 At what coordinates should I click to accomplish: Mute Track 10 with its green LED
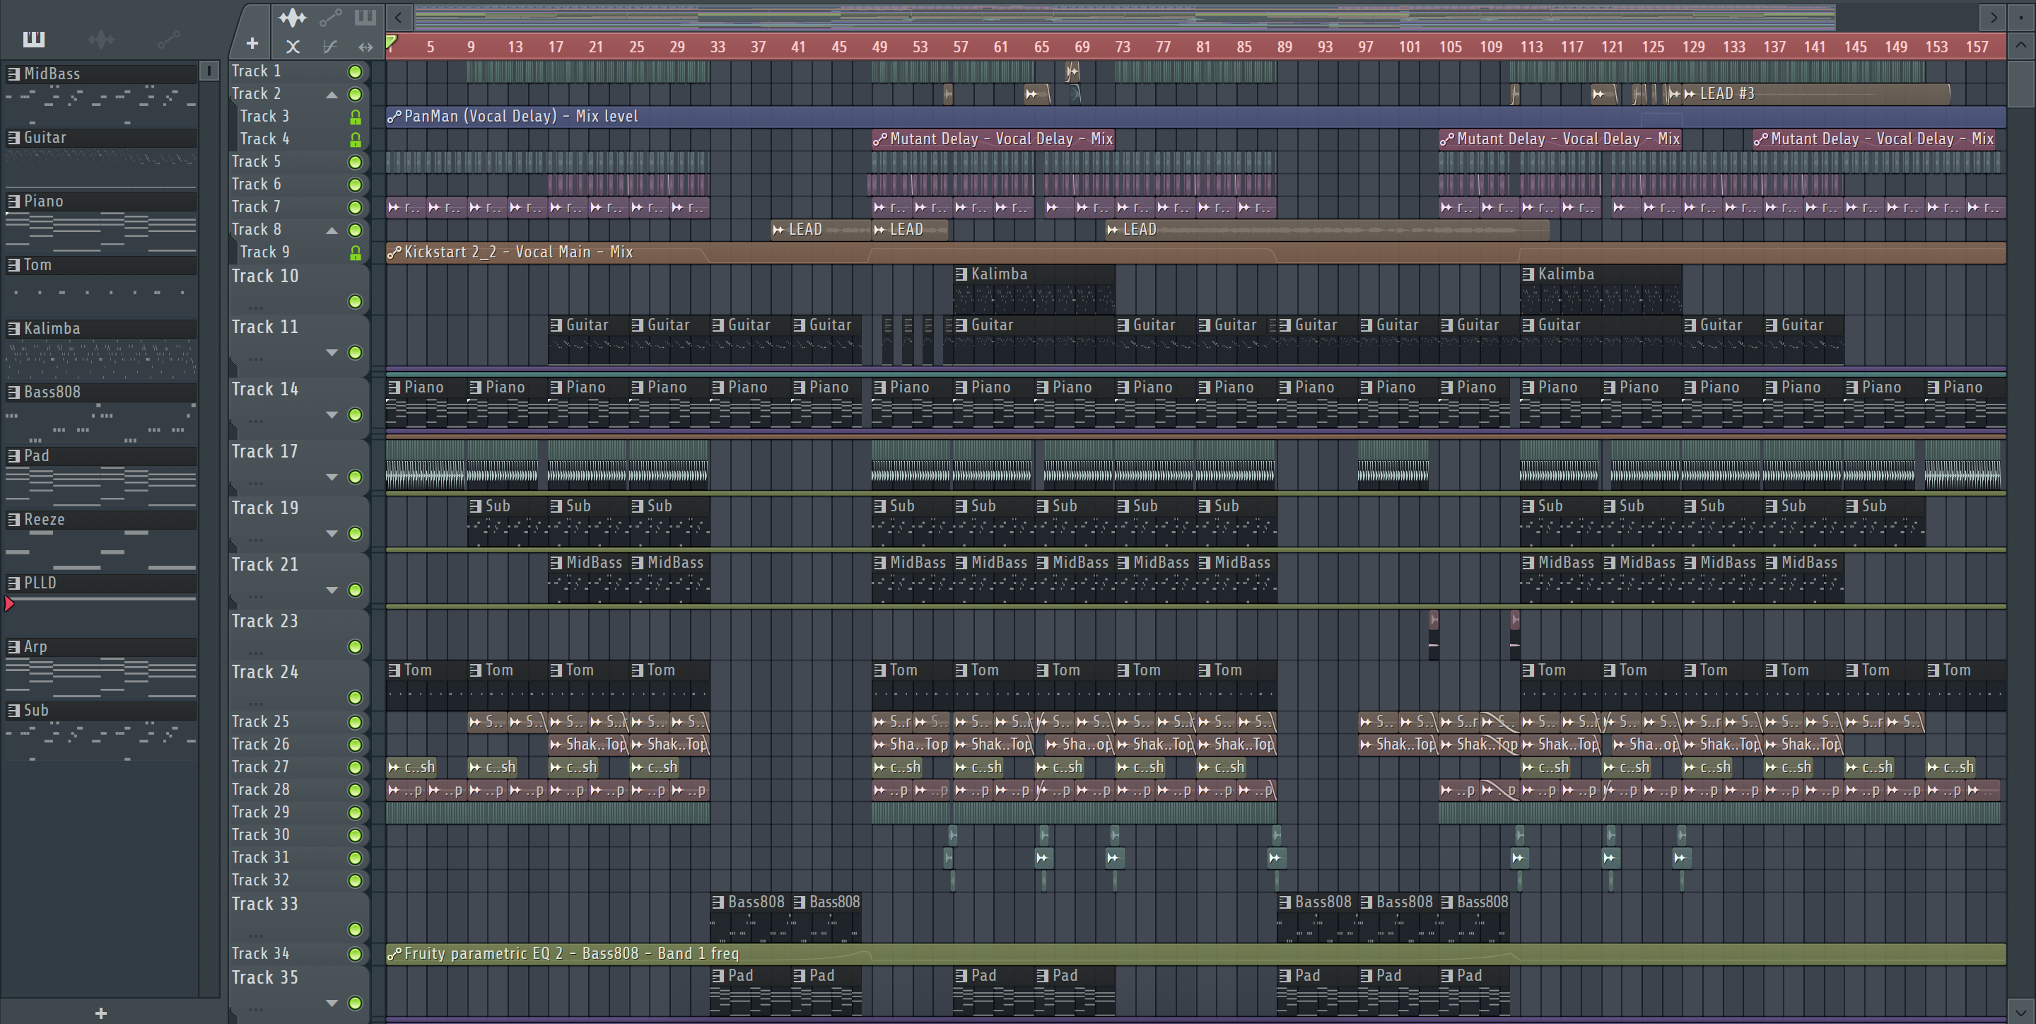[x=356, y=302]
